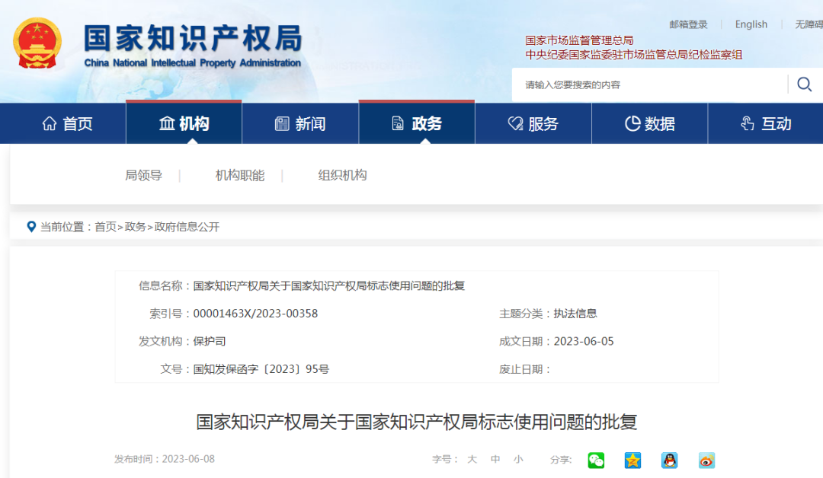This screenshot has height=478, width=823.
Task: Focus the search input field
Action: [x=650, y=84]
